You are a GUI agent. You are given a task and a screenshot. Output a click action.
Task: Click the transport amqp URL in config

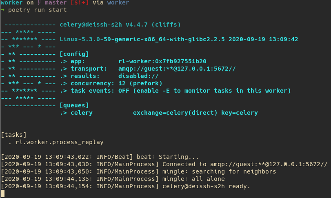[x=177, y=69]
